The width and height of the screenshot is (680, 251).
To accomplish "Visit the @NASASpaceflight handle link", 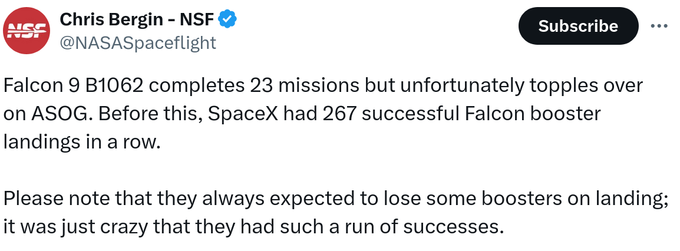I will [138, 43].
